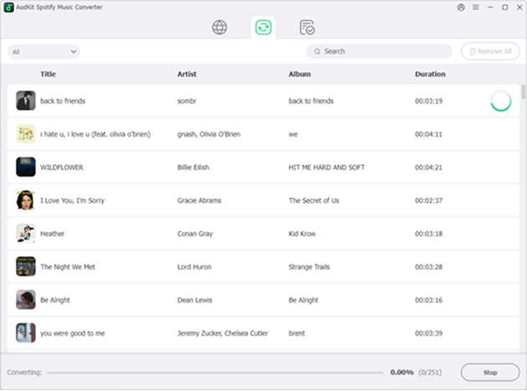Click duration 00:02:37
This screenshot has width=527, height=391.
428,201
